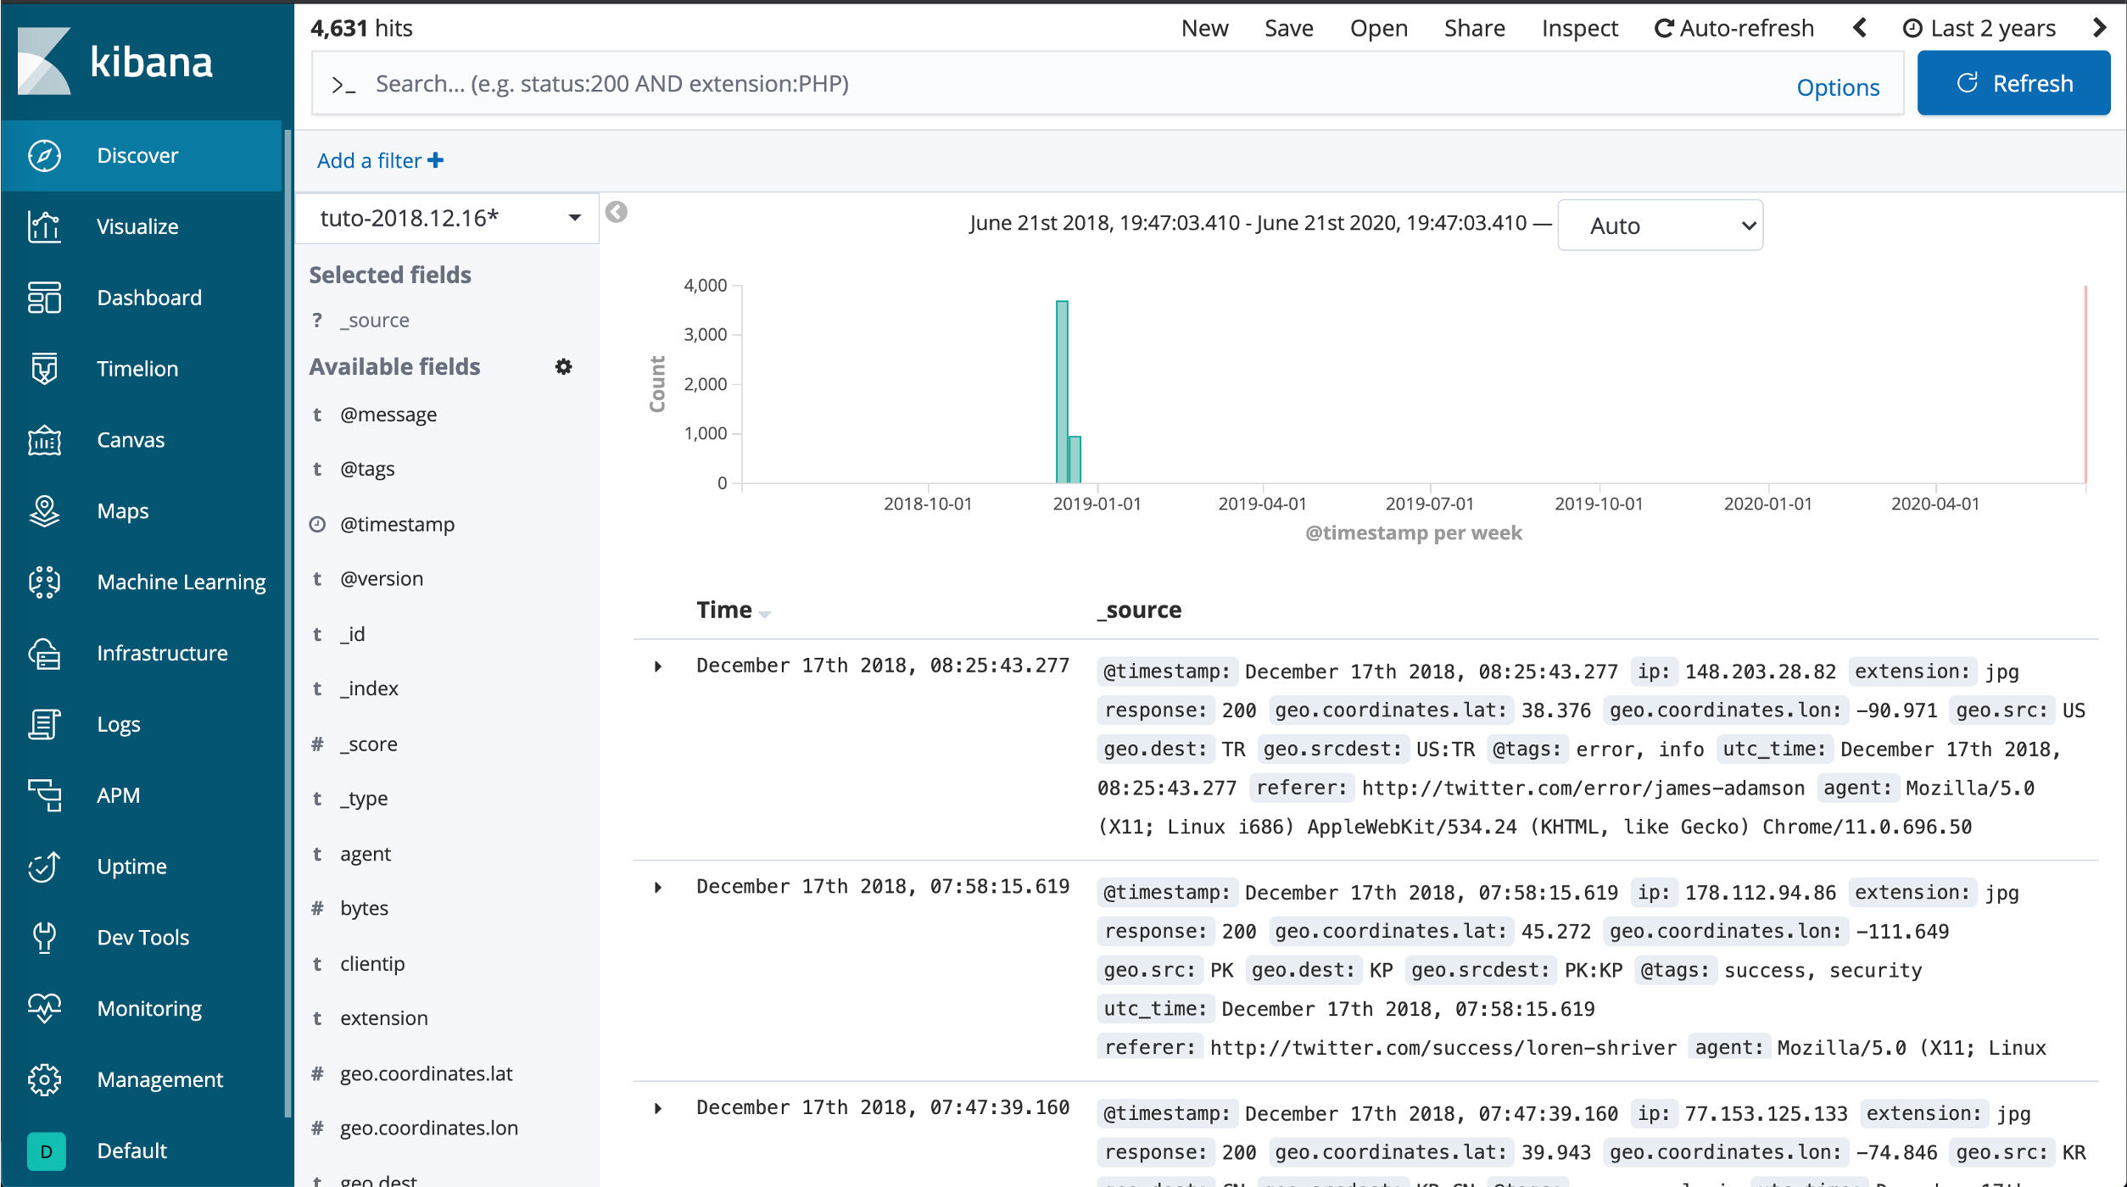Click the tallest histogram bar
2127x1187 pixels.
1062,390
